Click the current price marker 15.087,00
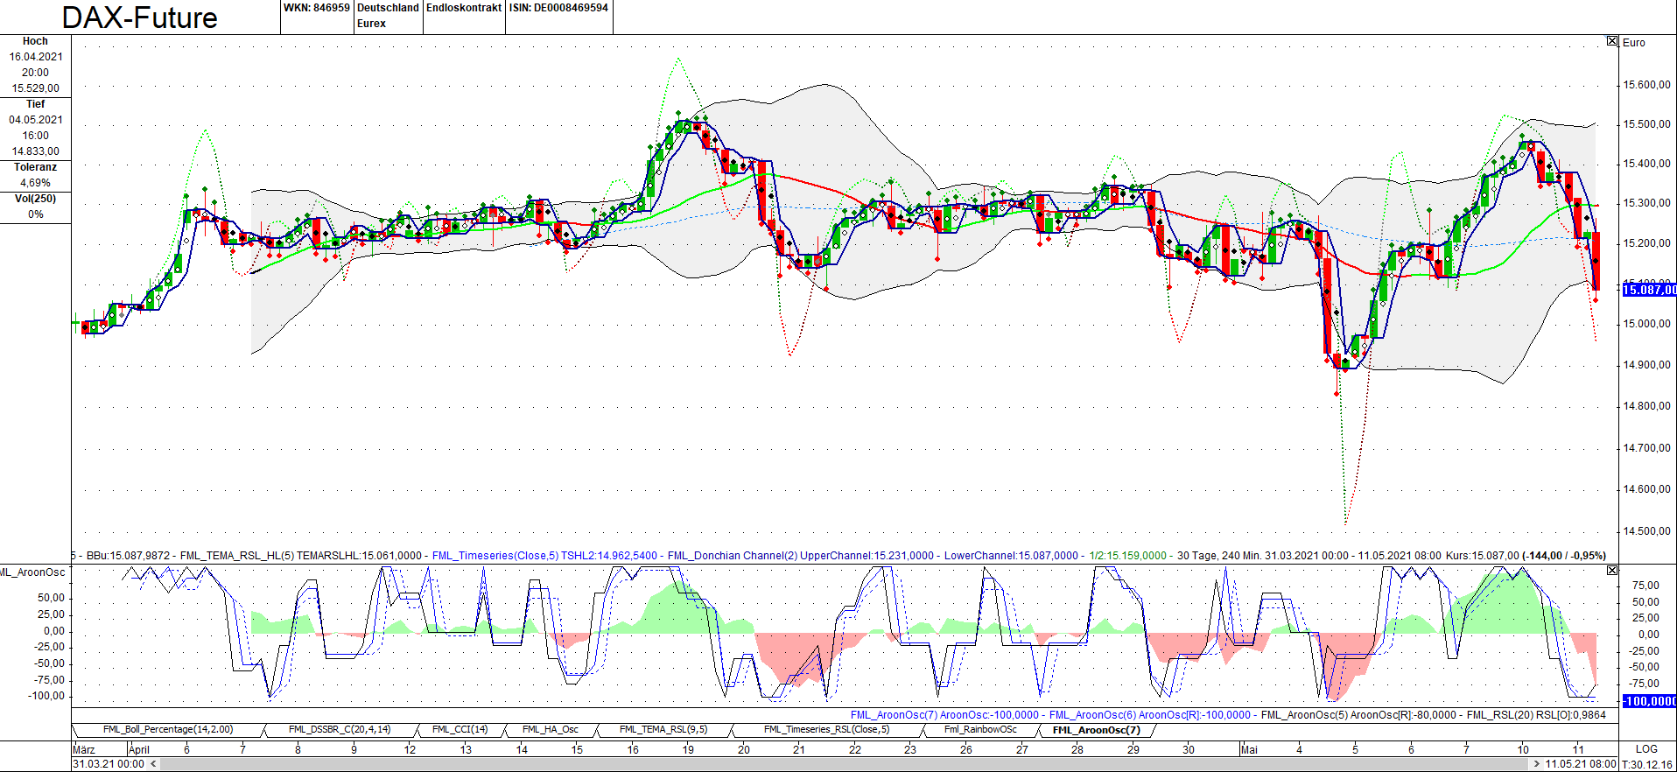 point(1650,290)
